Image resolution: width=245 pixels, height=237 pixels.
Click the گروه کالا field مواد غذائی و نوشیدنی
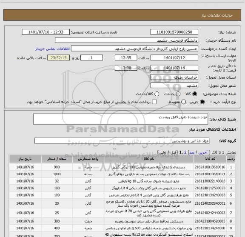[x=122, y=141]
